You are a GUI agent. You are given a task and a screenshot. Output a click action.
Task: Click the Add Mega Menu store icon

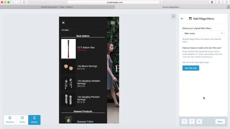click(x=190, y=19)
